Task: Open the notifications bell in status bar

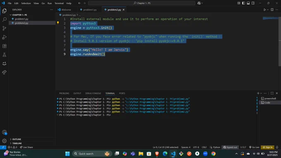Action: 277,147
